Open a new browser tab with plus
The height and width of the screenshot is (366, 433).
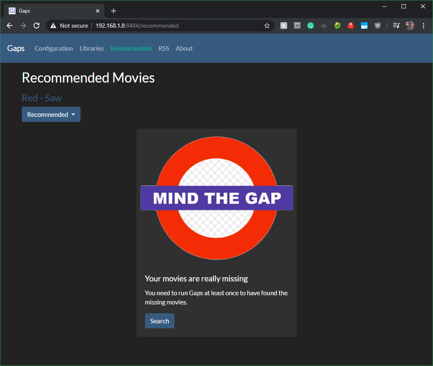[114, 11]
